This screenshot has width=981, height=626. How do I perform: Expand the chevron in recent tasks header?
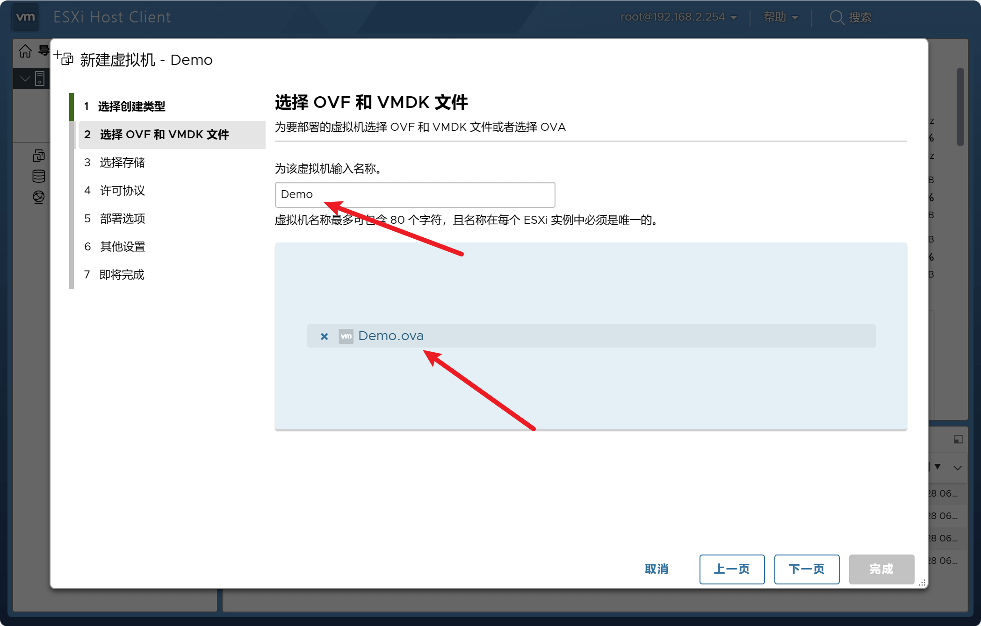pyautogui.click(x=957, y=468)
